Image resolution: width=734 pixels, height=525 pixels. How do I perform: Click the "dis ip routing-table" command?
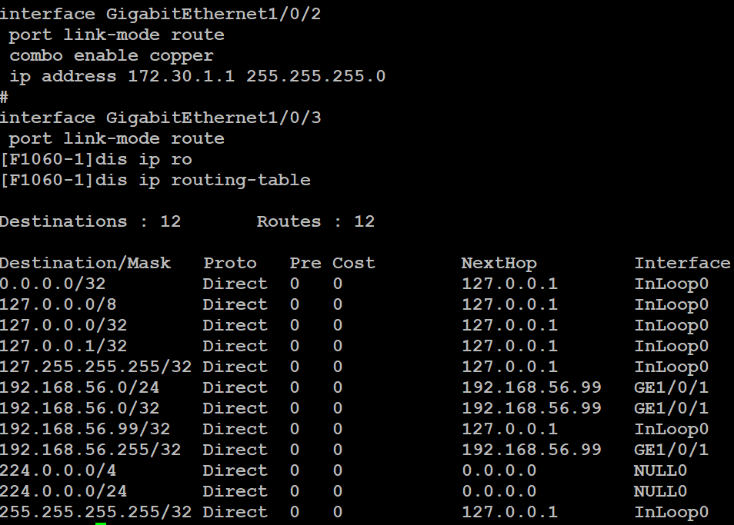click(155, 180)
